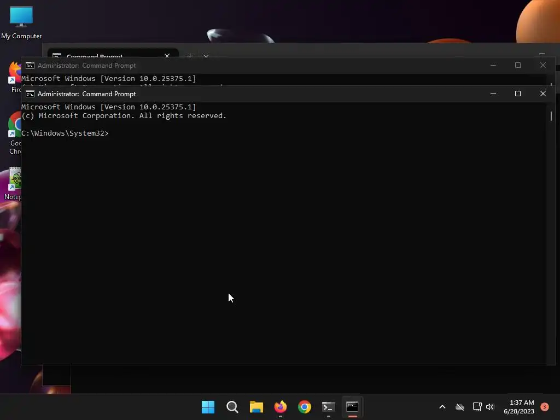This screenshot has height=420, width=560.
Task: Select the Notepad++ desktop shortcut
Action: 13,183
